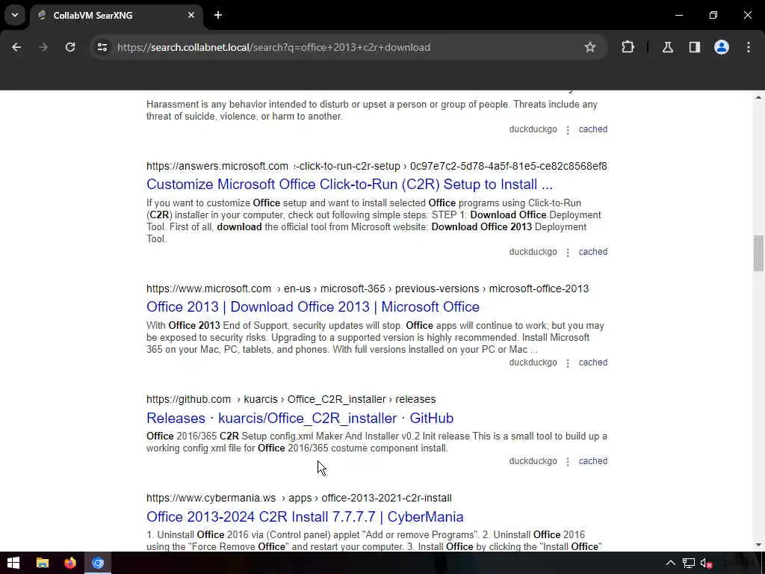The image size is (765, 574).
Task: Open File Explorer from taskbar
Action: [x=43, y=564]
